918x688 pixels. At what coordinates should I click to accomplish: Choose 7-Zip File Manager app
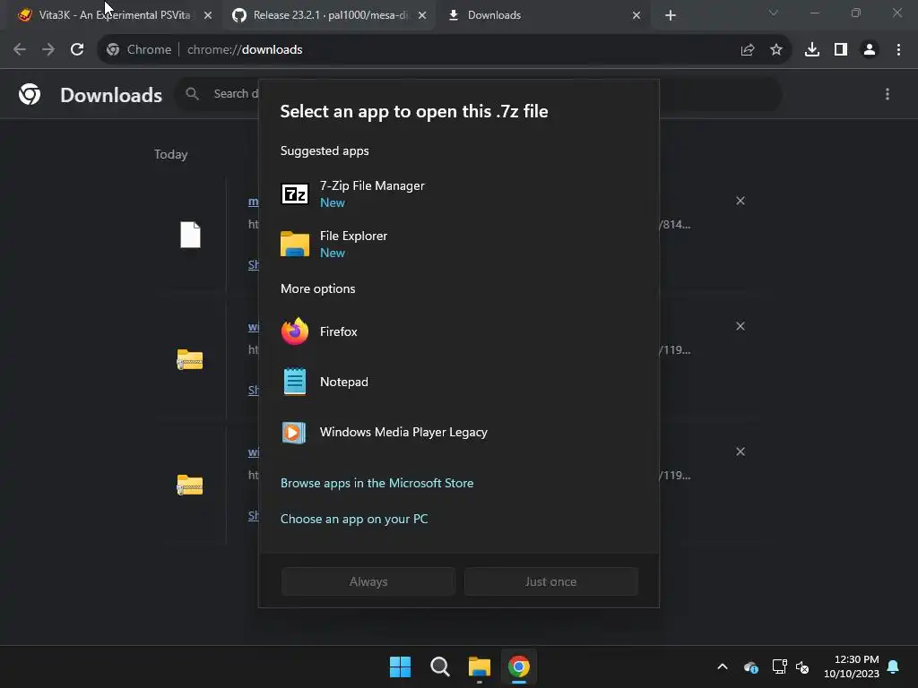tap(458, 193)
